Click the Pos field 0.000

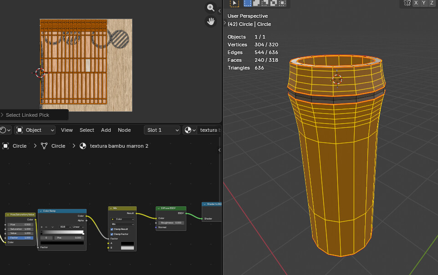coord(69,238)
